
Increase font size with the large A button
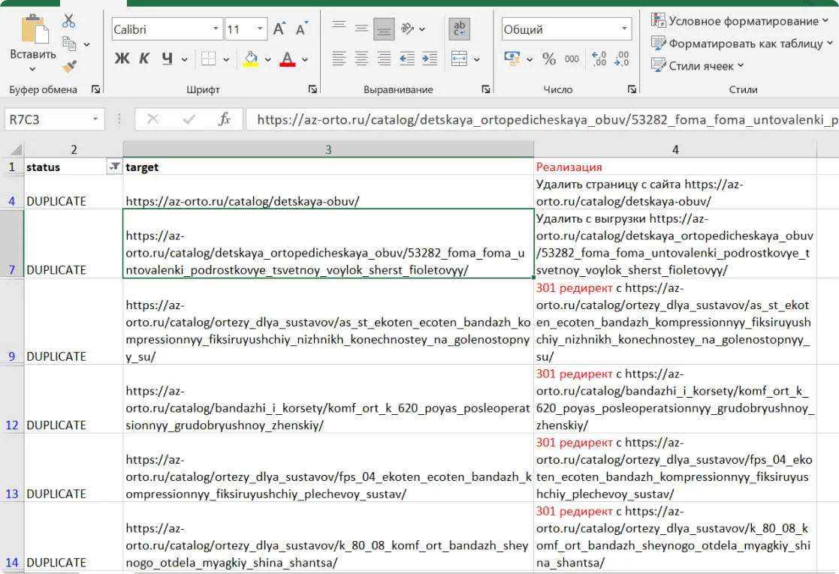(x=279, y=29)
